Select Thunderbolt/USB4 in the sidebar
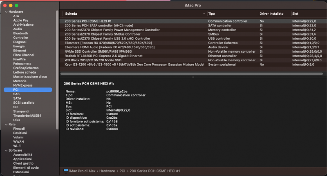 (27, 116)
